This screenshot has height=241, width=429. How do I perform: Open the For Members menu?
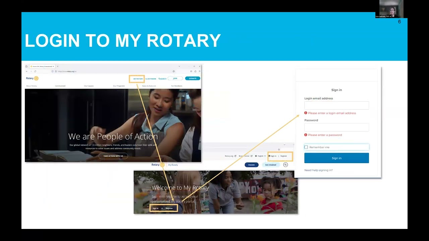coord(177,86)
